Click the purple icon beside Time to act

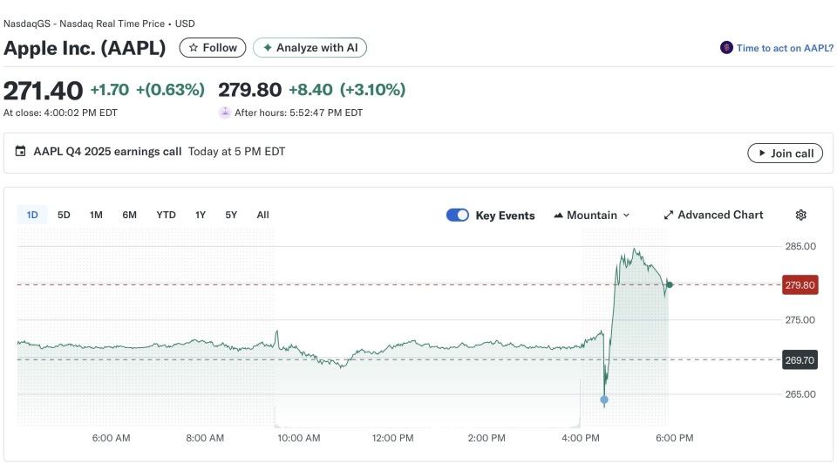point(726,48)
